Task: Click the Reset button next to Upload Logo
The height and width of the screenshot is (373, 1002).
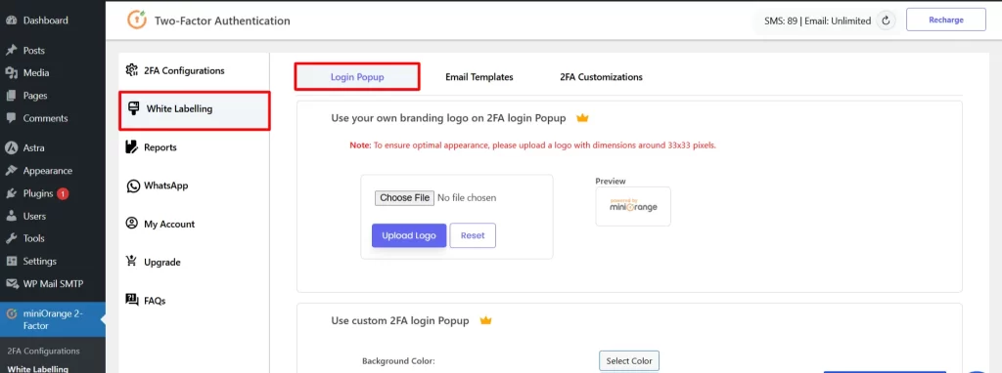Action: pos(473,235)
